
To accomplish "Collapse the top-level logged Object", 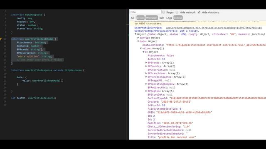I will coord(135,34).
